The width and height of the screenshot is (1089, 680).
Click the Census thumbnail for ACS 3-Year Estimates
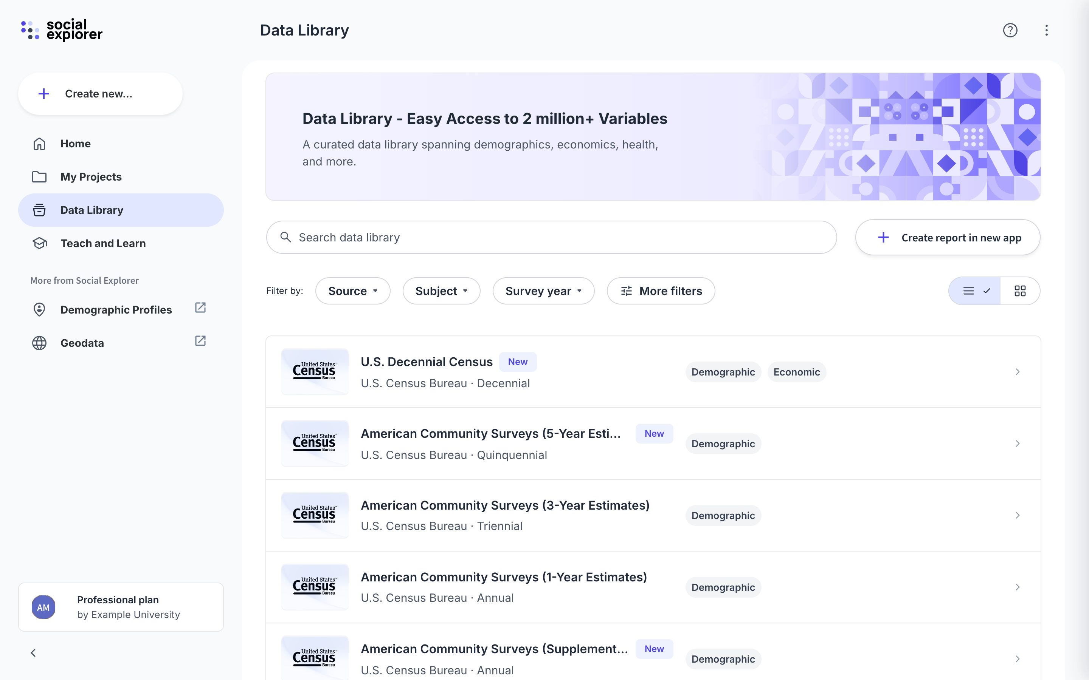point(315,515)
